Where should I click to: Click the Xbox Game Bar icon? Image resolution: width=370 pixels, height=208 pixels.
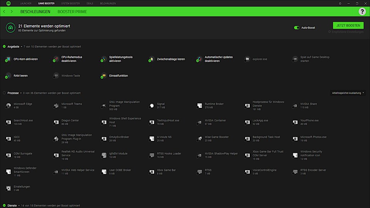coord(152,172)
